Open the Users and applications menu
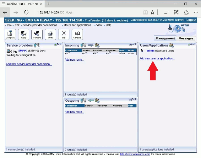201x158 pixels. coord(78,25)
